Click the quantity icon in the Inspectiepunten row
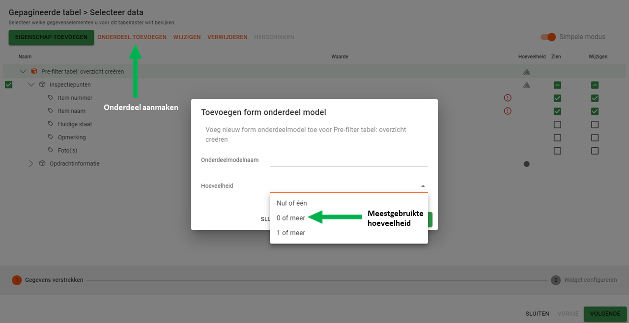Screen dimensions: 629x323 point(526,84)
